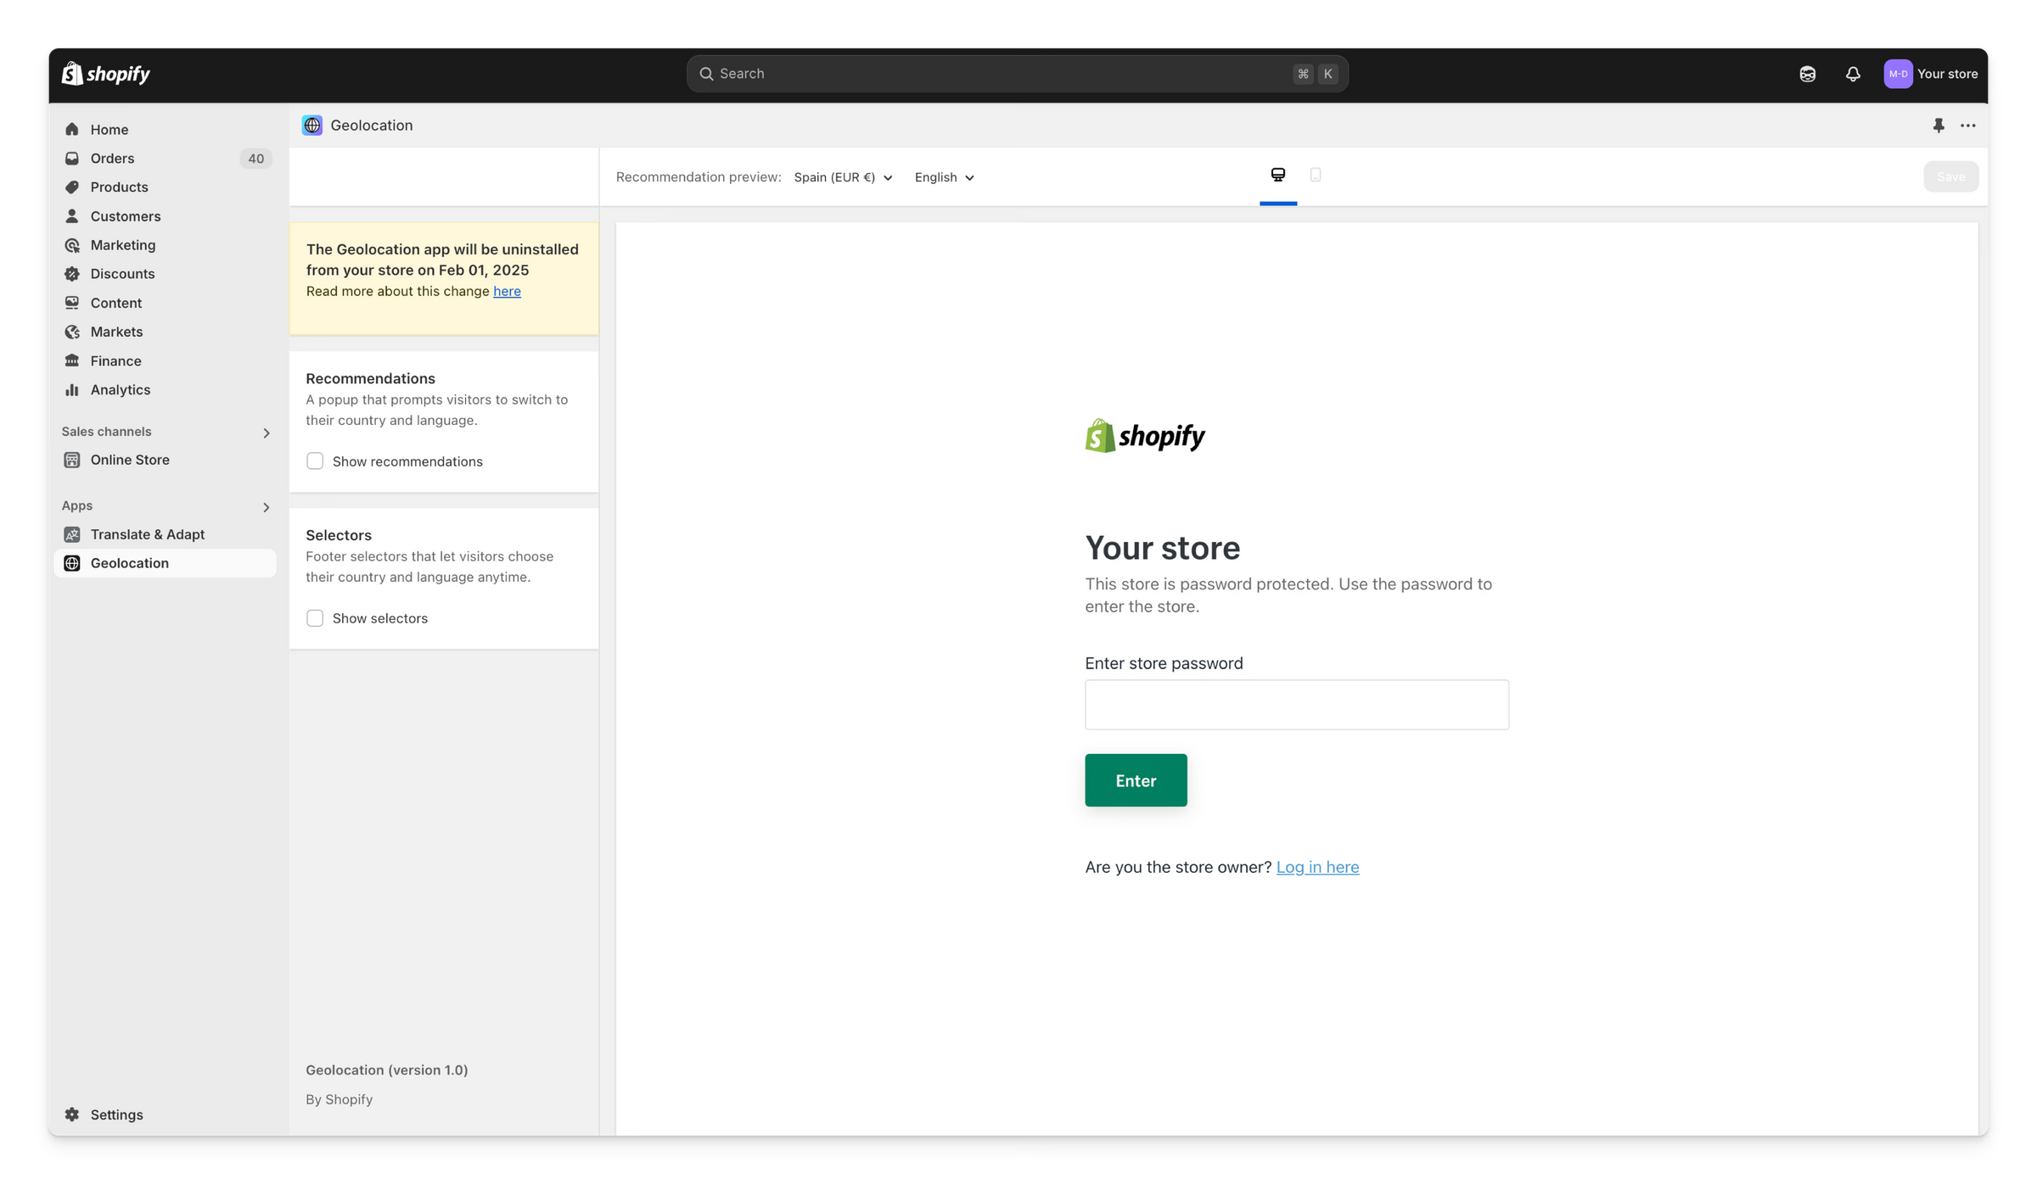Click the green Enter button
This screenshot has height=1184, width=2037.
coord(1135,780)
